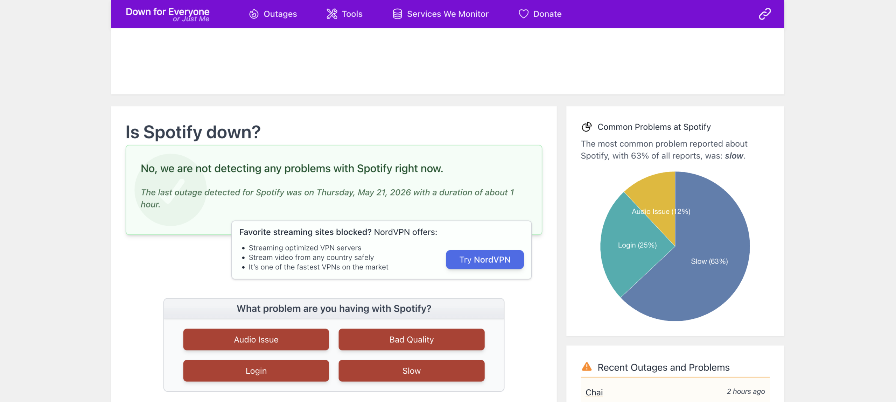This screenshot has height=402, width=896.
Task: Report a Login problem
Action: pyautogui.click(x=256, y=371)
